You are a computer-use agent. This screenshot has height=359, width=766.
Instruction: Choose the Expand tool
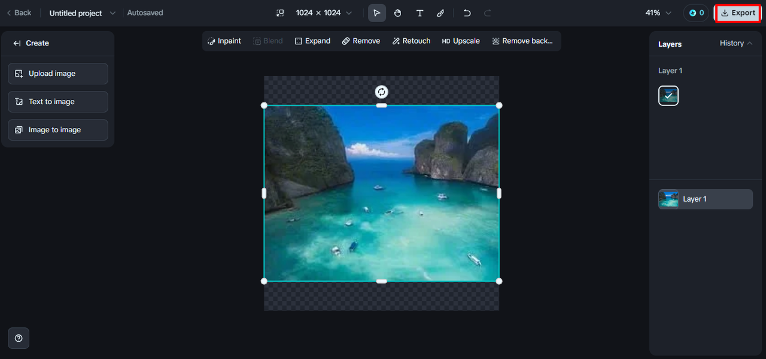point(312,41)
